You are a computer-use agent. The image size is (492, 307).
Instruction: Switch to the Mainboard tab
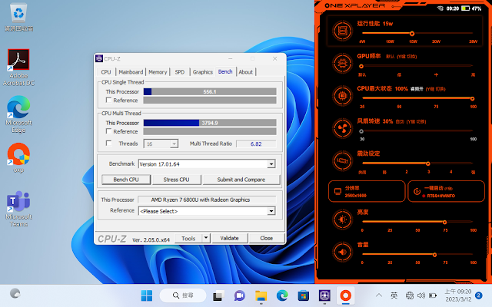pos(131,72)
